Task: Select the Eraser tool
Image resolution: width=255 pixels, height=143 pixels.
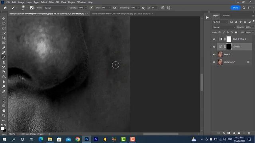Action: click(4, 72)
